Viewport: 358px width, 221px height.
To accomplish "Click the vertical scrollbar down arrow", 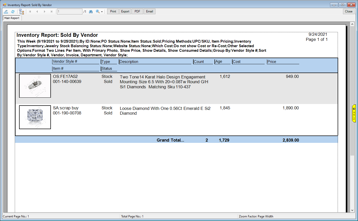I will tap(352, 210).
